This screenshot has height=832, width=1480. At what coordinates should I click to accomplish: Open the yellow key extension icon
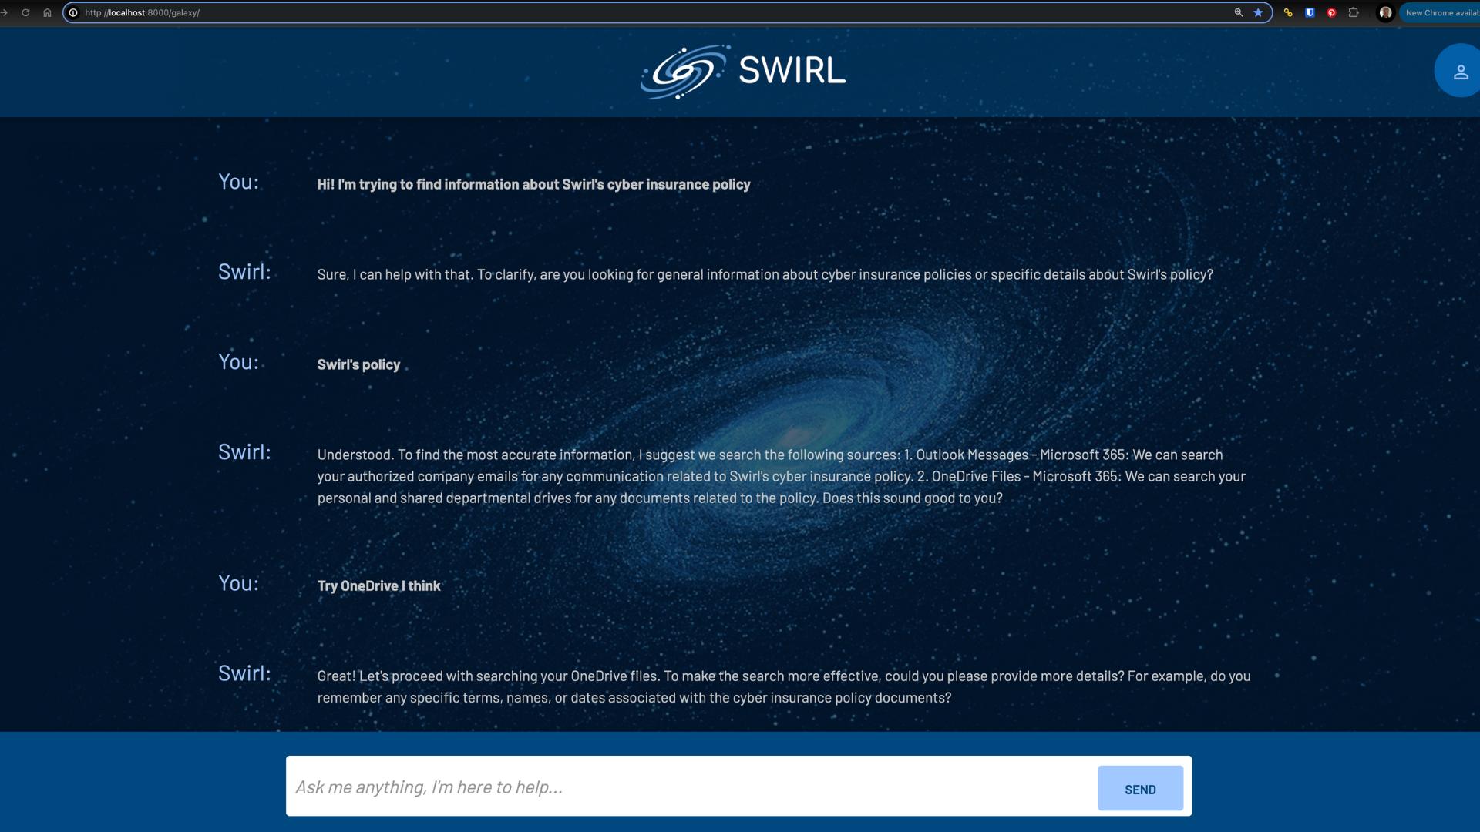click(x=1288, y=12)
